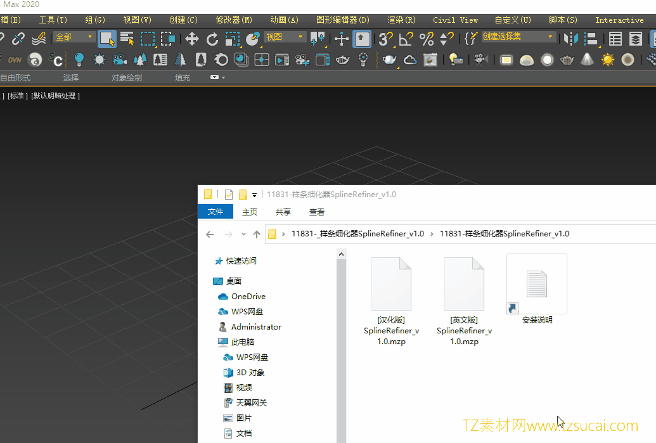The width and height of the screenshot is (656, 443).
Task: Click [标准] viewport label
Action: (x=18, y=96)
